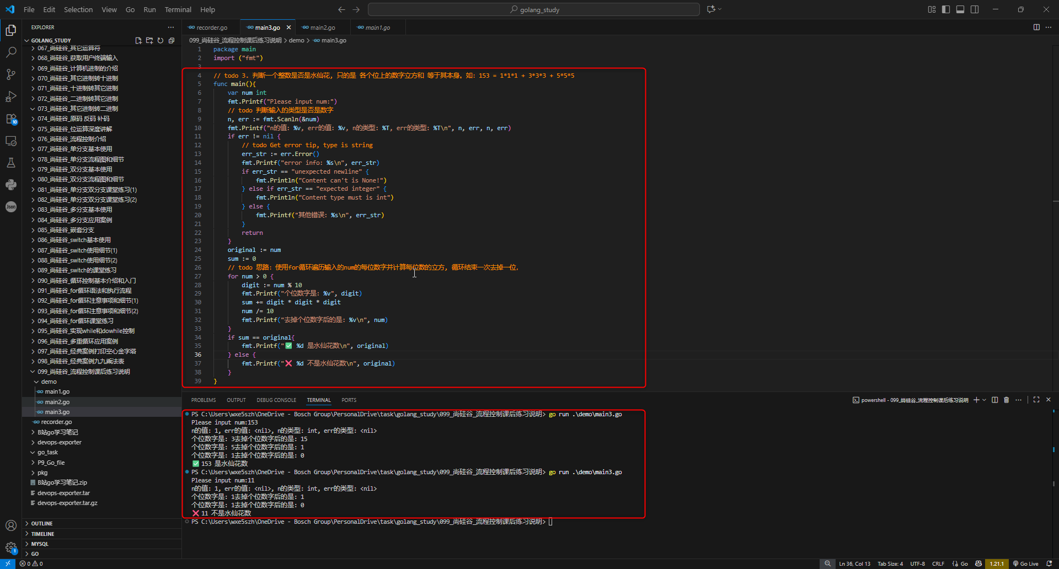Click the demo breadcrumb segment
This screenshot has width=1059, height=569.
coord(297,40)
